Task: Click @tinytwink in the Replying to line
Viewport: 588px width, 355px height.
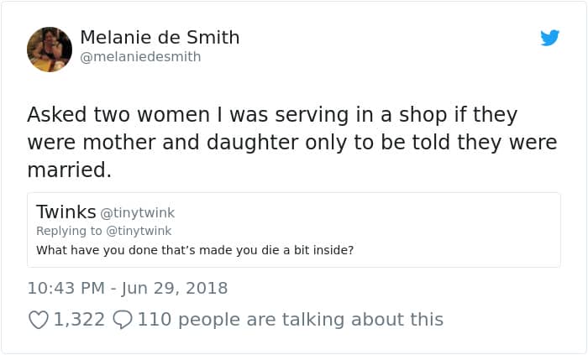Action: 141,231
